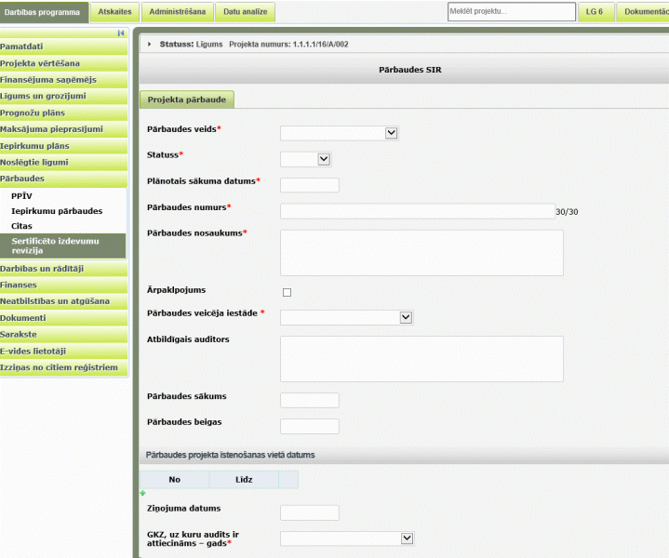Switch to the Atskaites tab
Screen dimensions: 669x558
point(114,12)
